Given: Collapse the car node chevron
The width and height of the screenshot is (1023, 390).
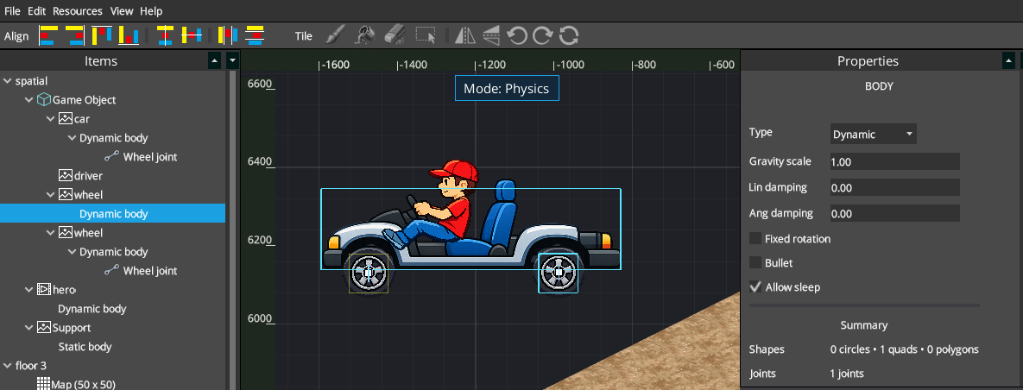Looking at the screenshot, I should tap(51, 119).
